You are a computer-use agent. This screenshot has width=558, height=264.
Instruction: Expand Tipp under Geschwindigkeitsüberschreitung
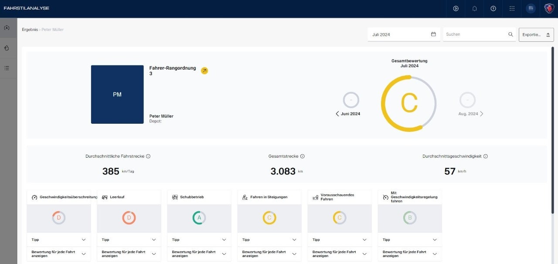tap(59, 240)
